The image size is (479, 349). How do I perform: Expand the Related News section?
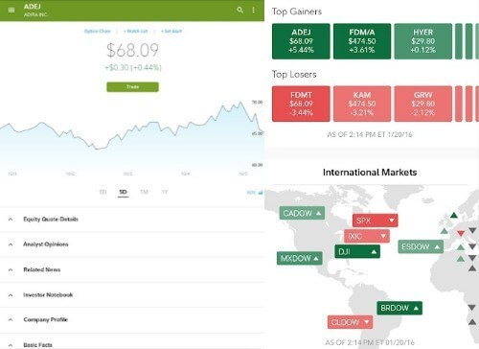132,269
